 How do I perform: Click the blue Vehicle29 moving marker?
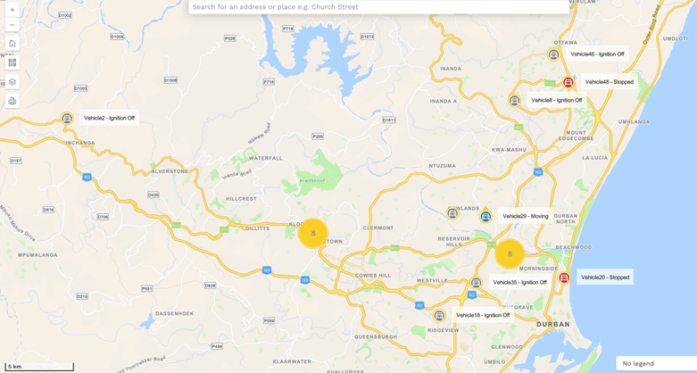point(485,216)
